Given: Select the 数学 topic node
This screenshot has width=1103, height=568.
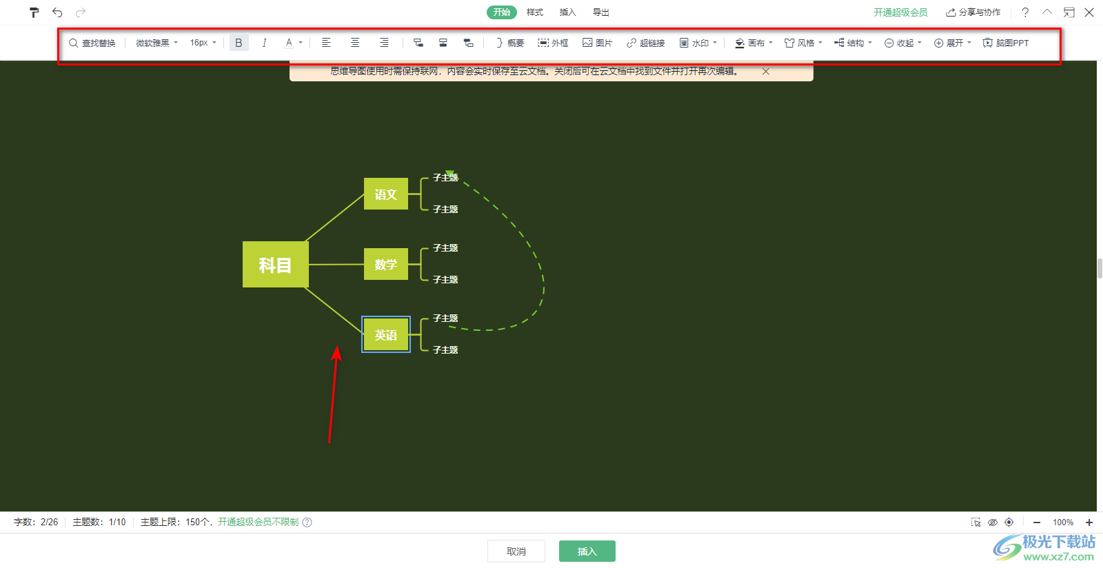Looking at the screenshot, I should (386, 264).
